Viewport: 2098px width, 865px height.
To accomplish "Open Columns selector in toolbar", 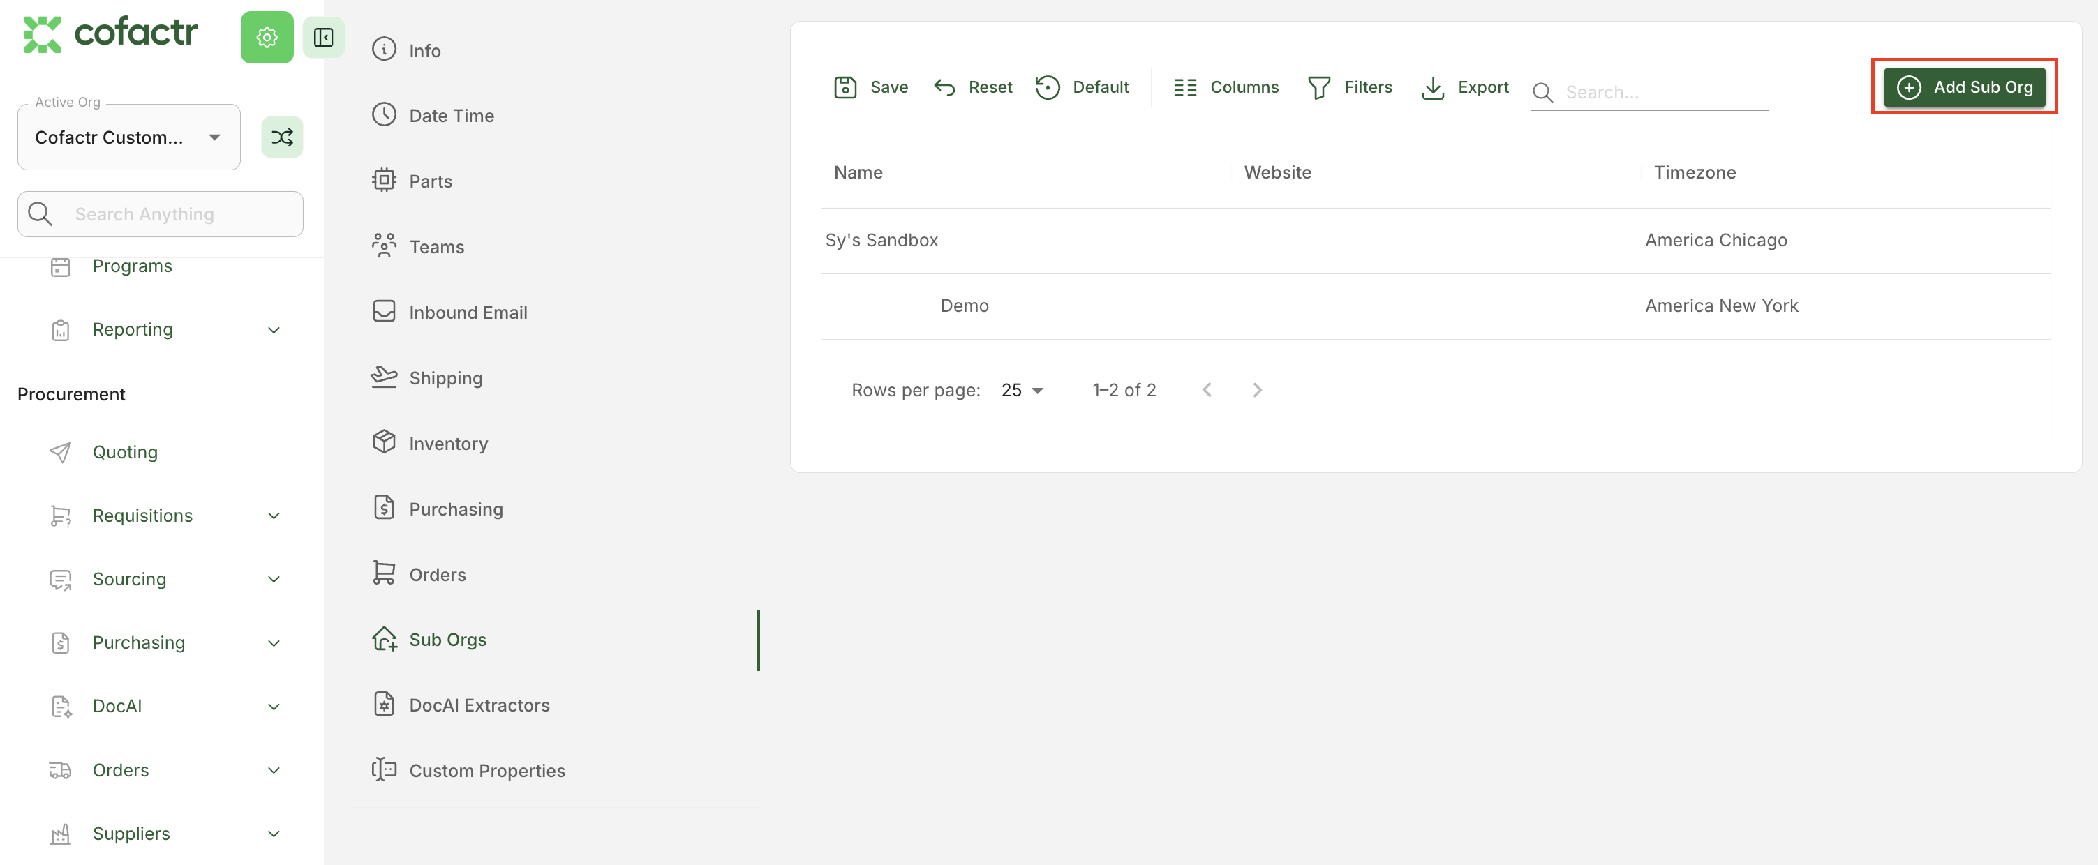I will [1225, 87].
